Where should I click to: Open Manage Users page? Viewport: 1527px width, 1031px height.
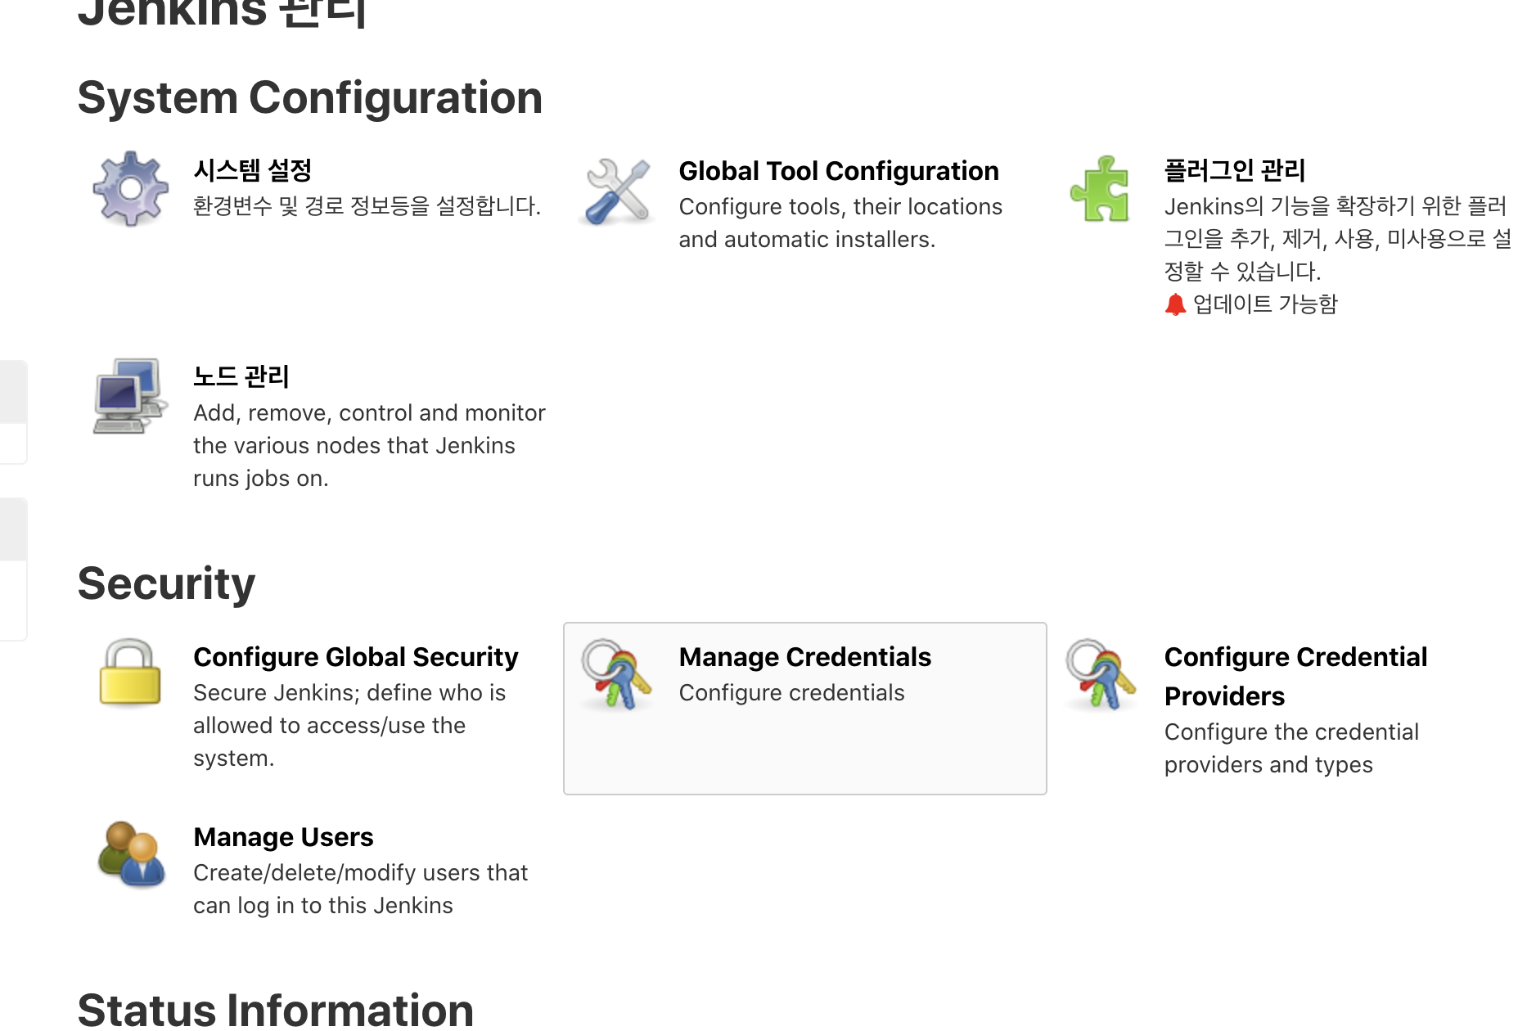click(283, 836)
